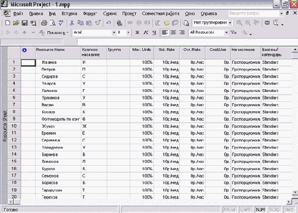Insert hyperlink with globe icon
This screenshot has width=298, height=213.
119,23
